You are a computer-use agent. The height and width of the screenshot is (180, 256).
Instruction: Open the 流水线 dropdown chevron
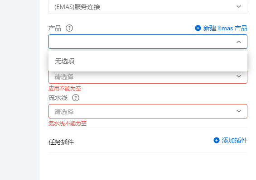click(x=239, y=111)
